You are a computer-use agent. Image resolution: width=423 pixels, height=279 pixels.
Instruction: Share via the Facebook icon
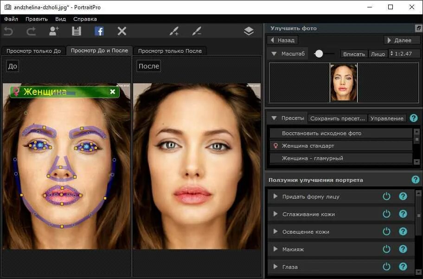99,31
